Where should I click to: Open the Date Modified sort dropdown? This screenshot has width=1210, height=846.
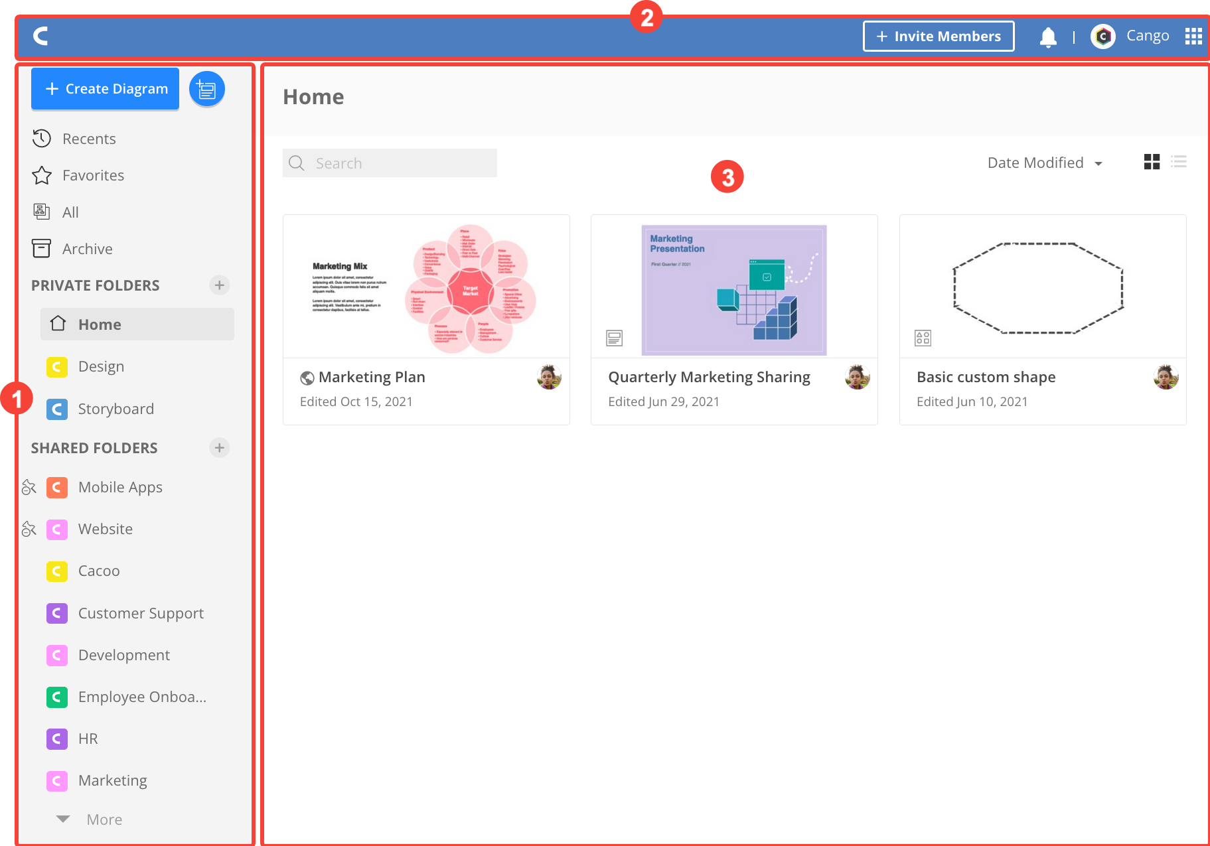(1044, 163)
